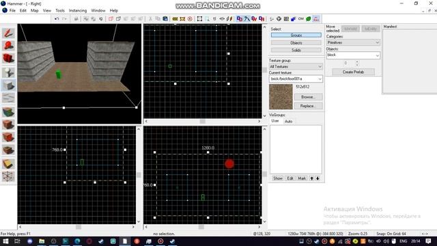This screenshot has width=437, height=246.
Task: Toggle the first blue-red texture lock icon
Action: 240,18
